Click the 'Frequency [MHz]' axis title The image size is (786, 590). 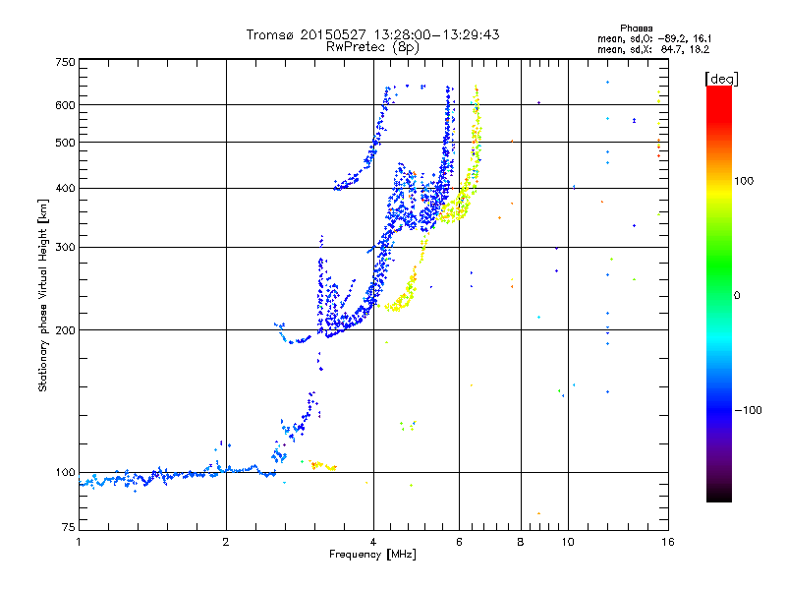pyautogui.click(x=372, y=555)
